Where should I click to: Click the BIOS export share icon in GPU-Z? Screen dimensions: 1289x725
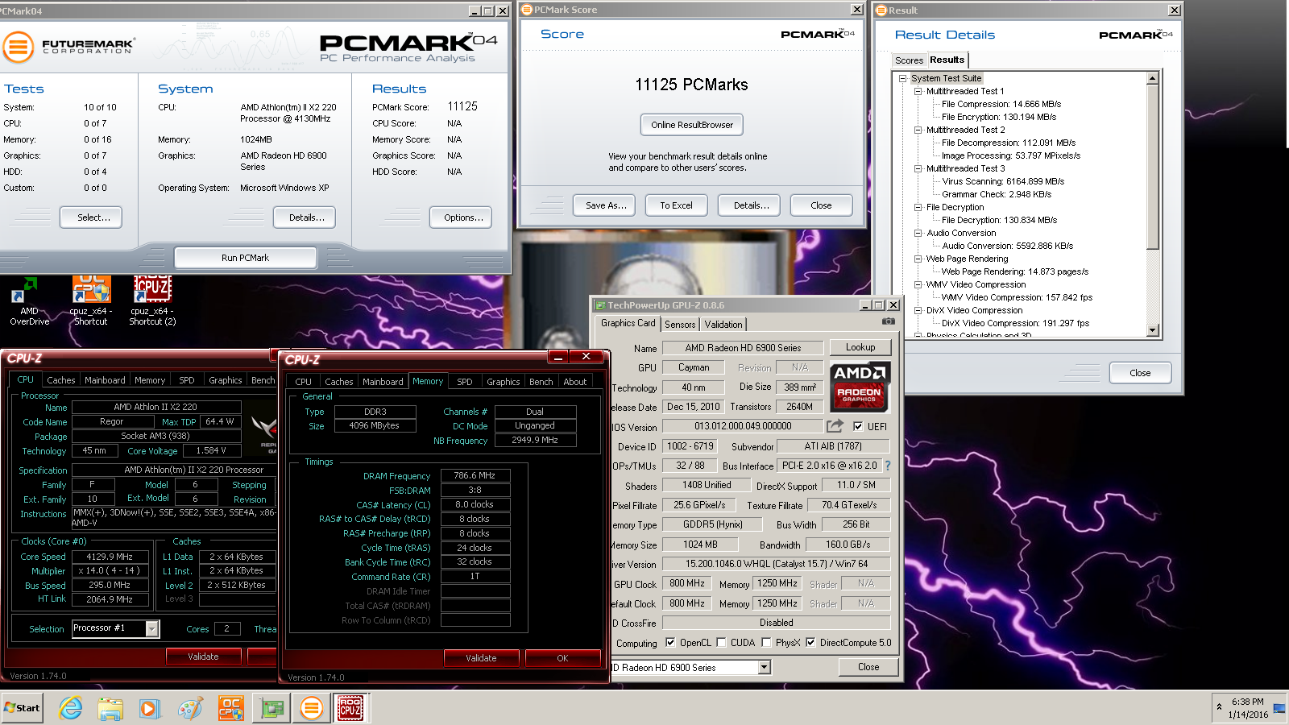tap(835, 425)
